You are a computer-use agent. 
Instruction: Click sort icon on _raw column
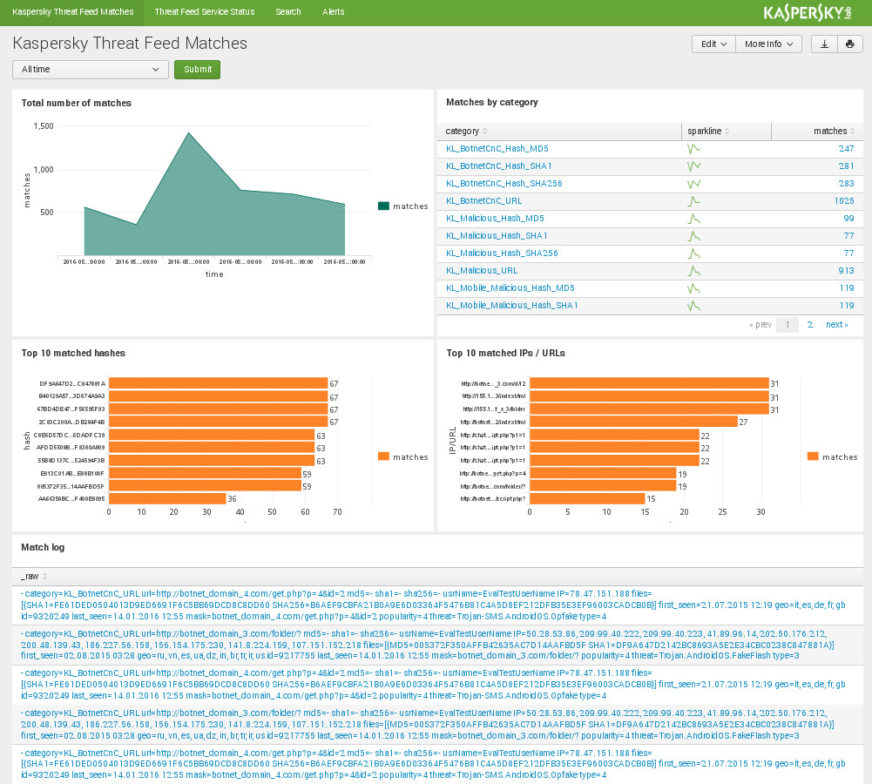(44, 577)
